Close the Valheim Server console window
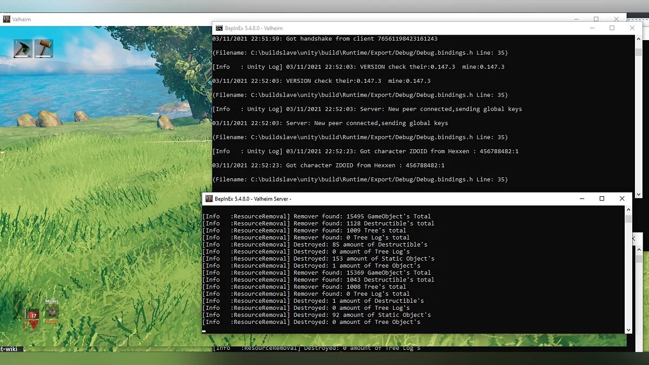649x365 pixels. [x=622, y=199]
